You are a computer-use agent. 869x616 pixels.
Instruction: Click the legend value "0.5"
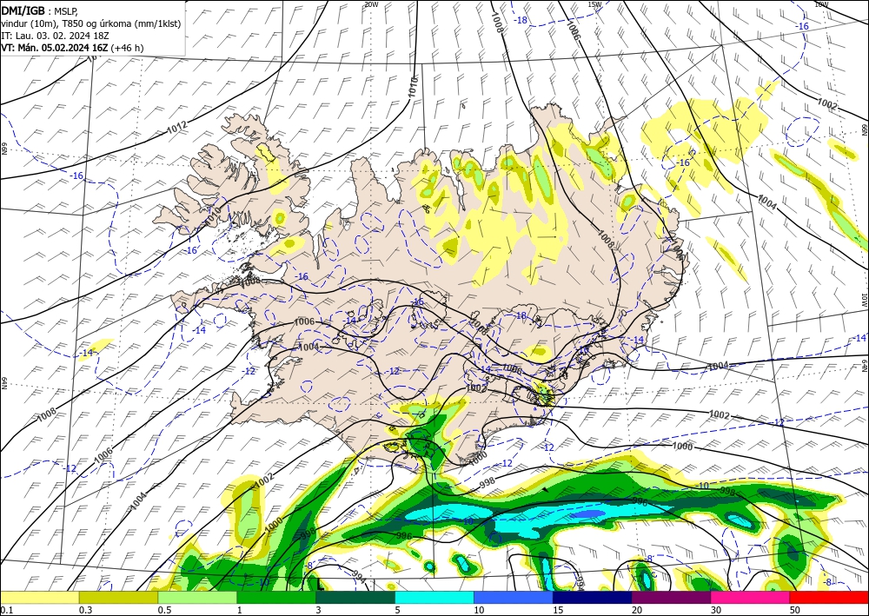pyautogui.click(x=164, y=610)
